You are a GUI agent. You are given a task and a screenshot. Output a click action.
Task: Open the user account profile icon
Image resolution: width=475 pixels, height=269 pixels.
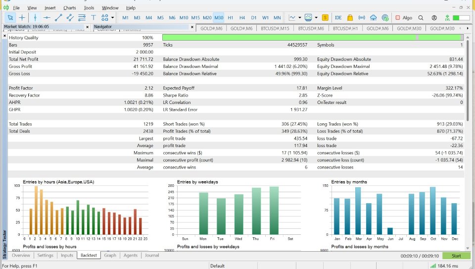click(434, 18)
